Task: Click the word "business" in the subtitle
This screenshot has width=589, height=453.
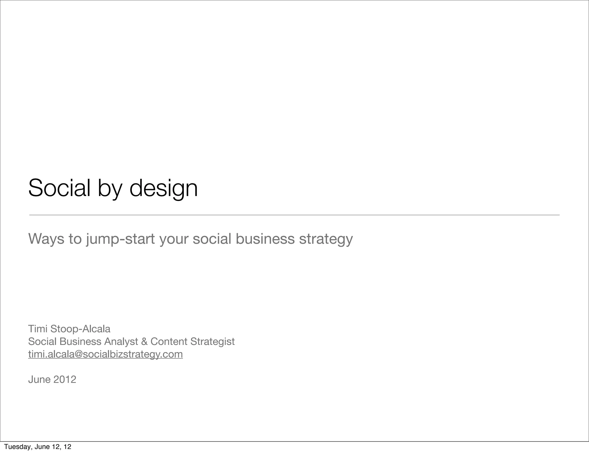Action: 265,239
